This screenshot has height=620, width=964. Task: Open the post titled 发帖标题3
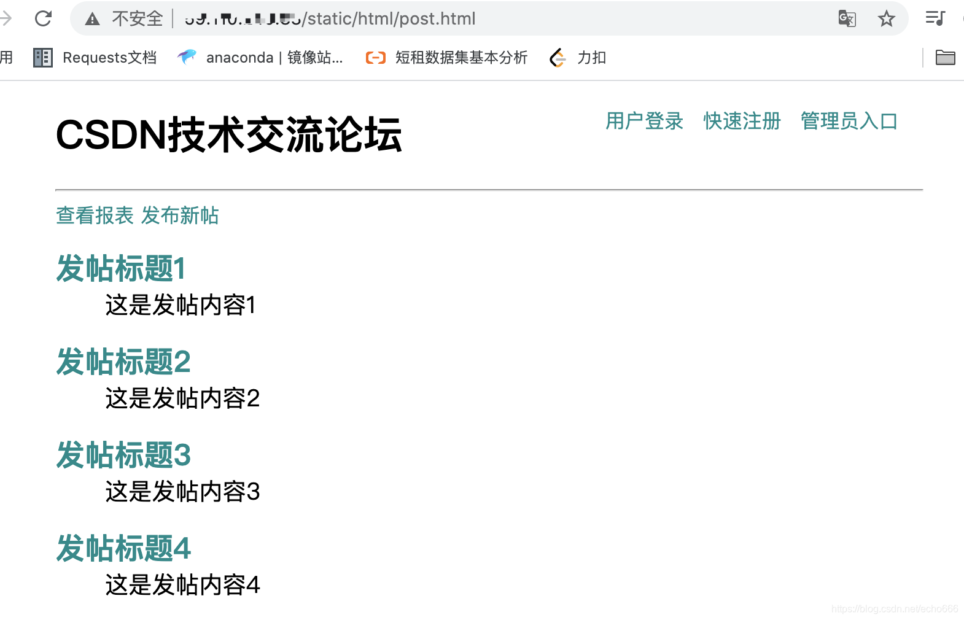pos(123,455)
